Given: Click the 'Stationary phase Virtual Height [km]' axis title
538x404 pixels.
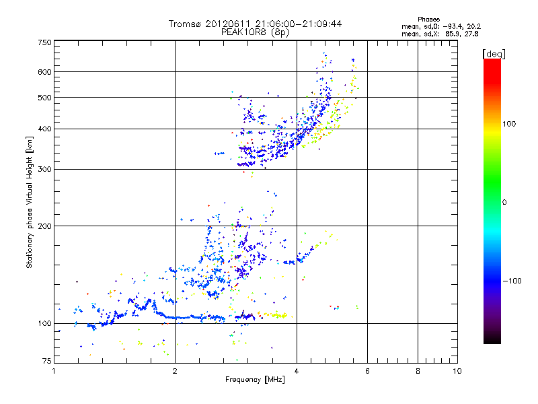Looking at the screenshot, I should pos(30,202).
